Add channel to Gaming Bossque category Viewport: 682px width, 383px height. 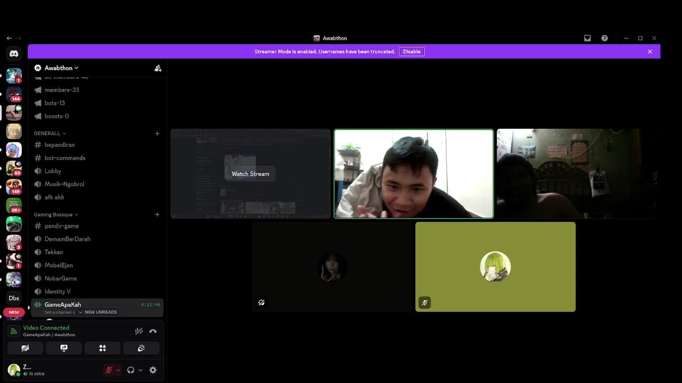(x=157, y=214)
